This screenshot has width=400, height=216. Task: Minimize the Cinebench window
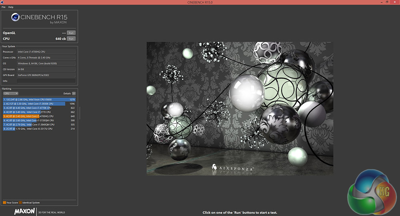(x=382, y=2)
